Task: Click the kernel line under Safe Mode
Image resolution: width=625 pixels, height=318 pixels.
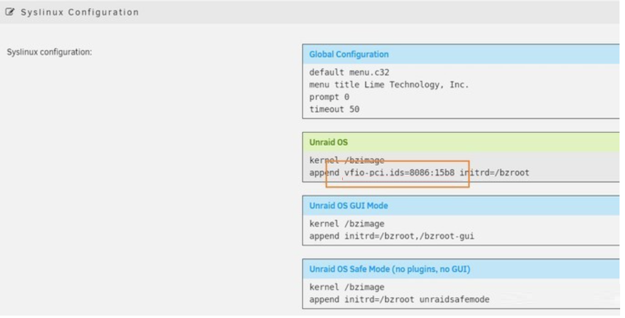Action: (347, 287)
